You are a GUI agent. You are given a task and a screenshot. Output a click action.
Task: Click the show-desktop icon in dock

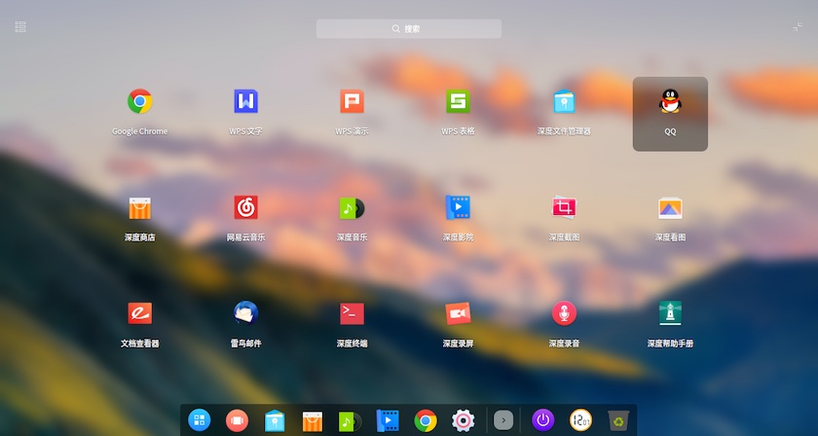click(237, 419)
